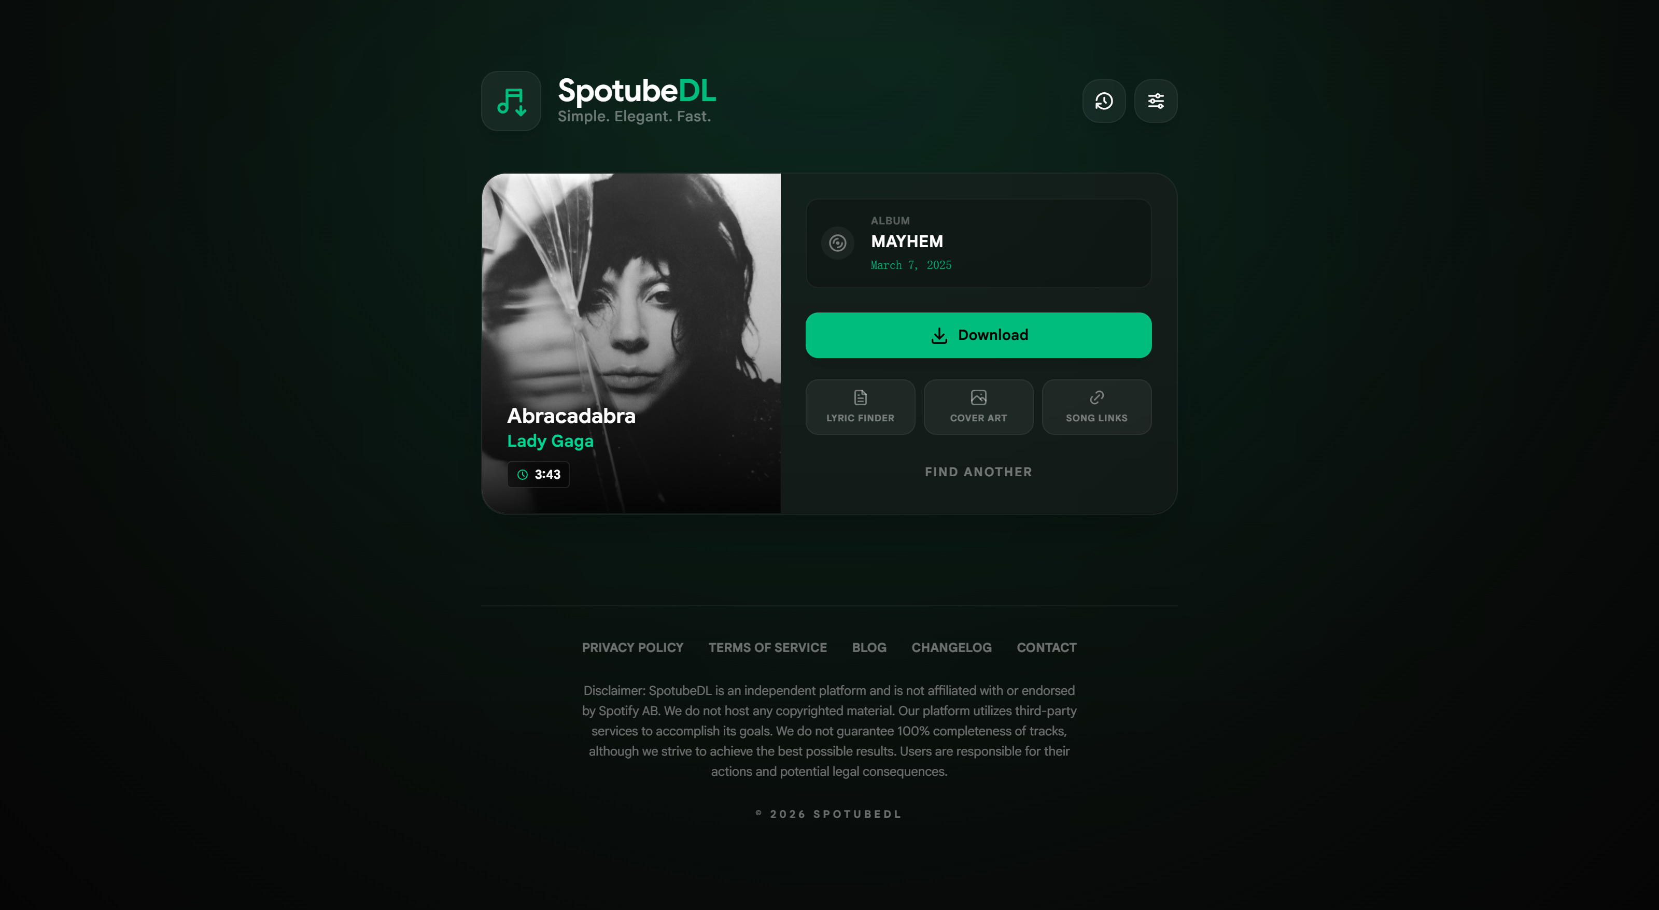Go to the Contact footer link
The width and height of the screenshot is (1659, 910).
tap(1047, 647)
